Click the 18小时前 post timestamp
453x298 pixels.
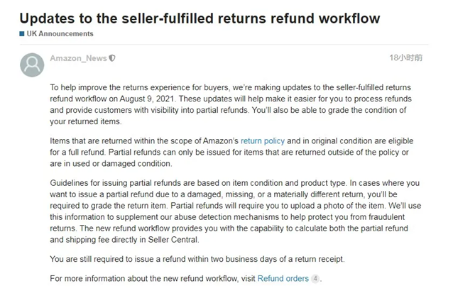pyautogui.click(x=405, y=57)
